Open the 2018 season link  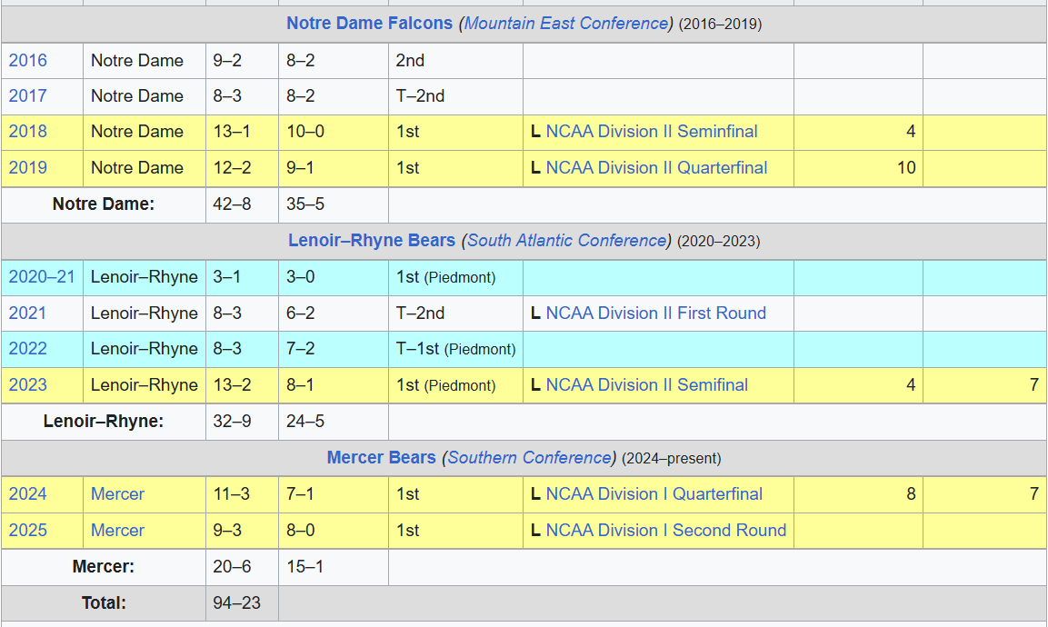[x=28, y=132]
